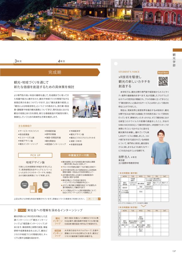The height and width of the screenshot is (258, 182).
Task: Click the PICK UP label box
Action: 35,155
